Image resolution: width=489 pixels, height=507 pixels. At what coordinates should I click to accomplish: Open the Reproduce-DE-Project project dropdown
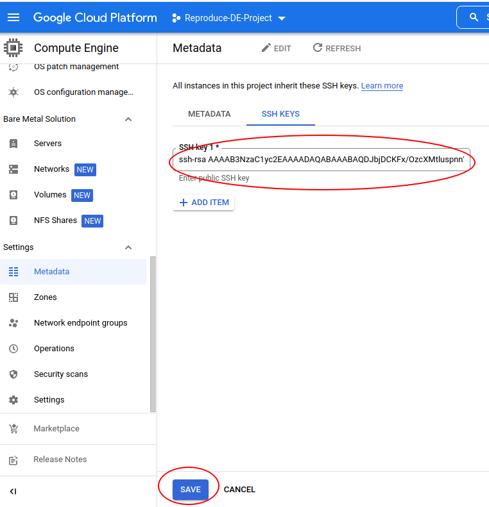click(228, 18)
